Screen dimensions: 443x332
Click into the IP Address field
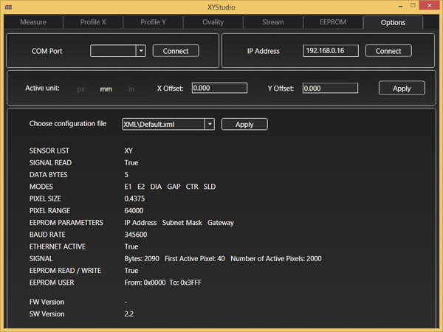point(331,51)
